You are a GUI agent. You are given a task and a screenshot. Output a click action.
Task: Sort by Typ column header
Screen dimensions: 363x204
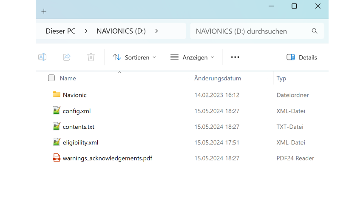pos(281,78)
